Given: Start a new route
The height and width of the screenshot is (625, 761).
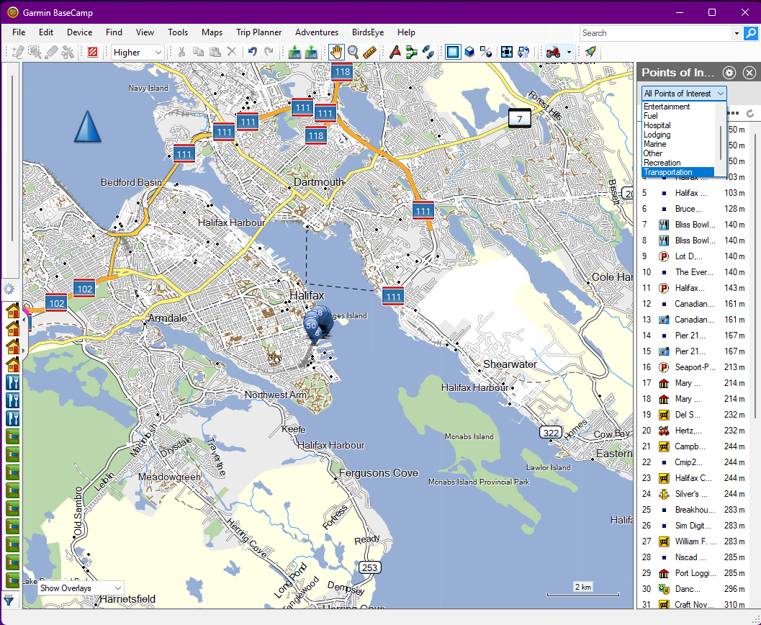Looking at the screenshot, I should pyautogui.click(x=412, y=52).
